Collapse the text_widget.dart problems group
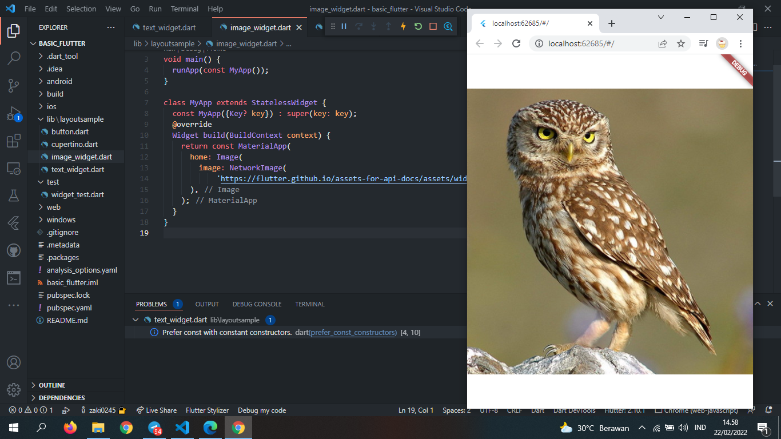Screen dimensions: 781x439 point(136,320)
